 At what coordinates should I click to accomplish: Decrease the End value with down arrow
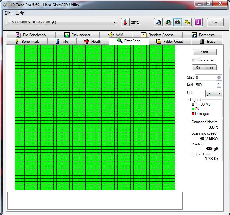(219, 86)
